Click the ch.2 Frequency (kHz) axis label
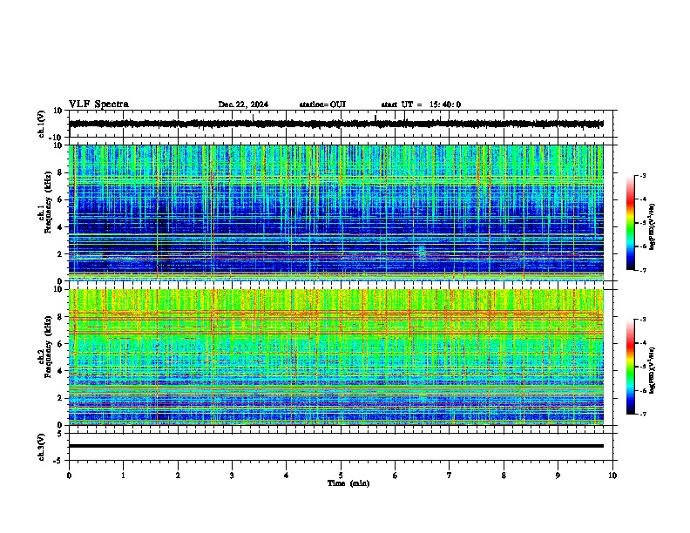Viewport: 690px width, 533px height. (x=48, y=347)
